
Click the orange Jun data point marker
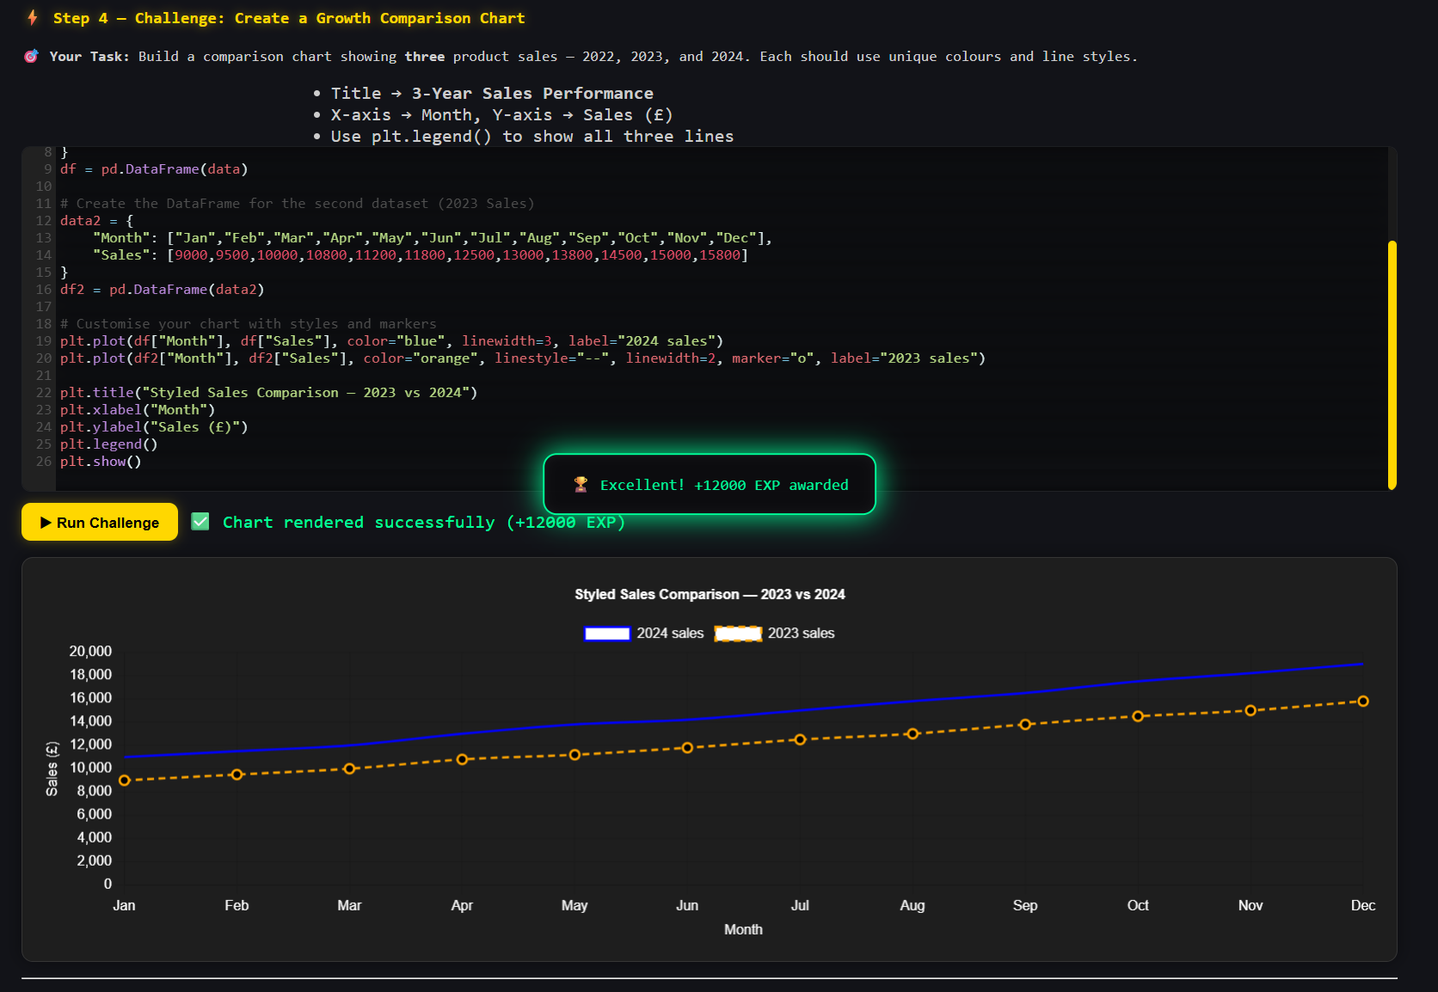[x=687, y=748]
